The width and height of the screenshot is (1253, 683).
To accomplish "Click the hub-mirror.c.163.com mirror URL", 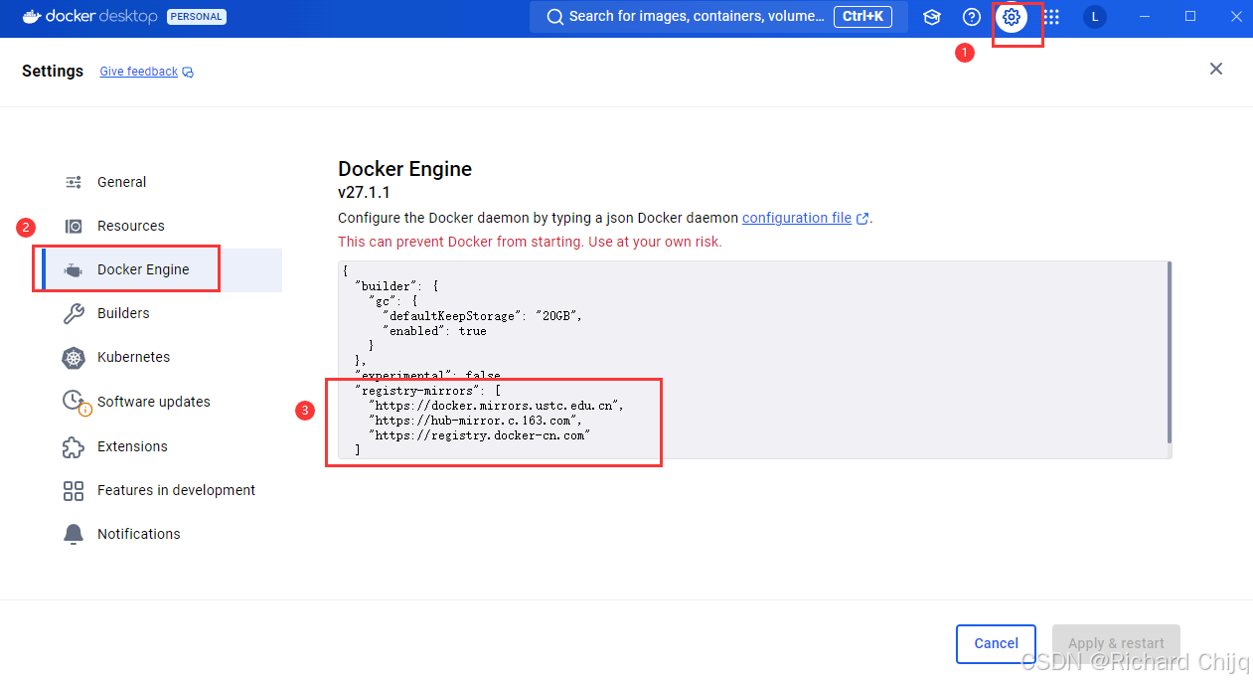I will pyautogui.click(x=475, y=421).
